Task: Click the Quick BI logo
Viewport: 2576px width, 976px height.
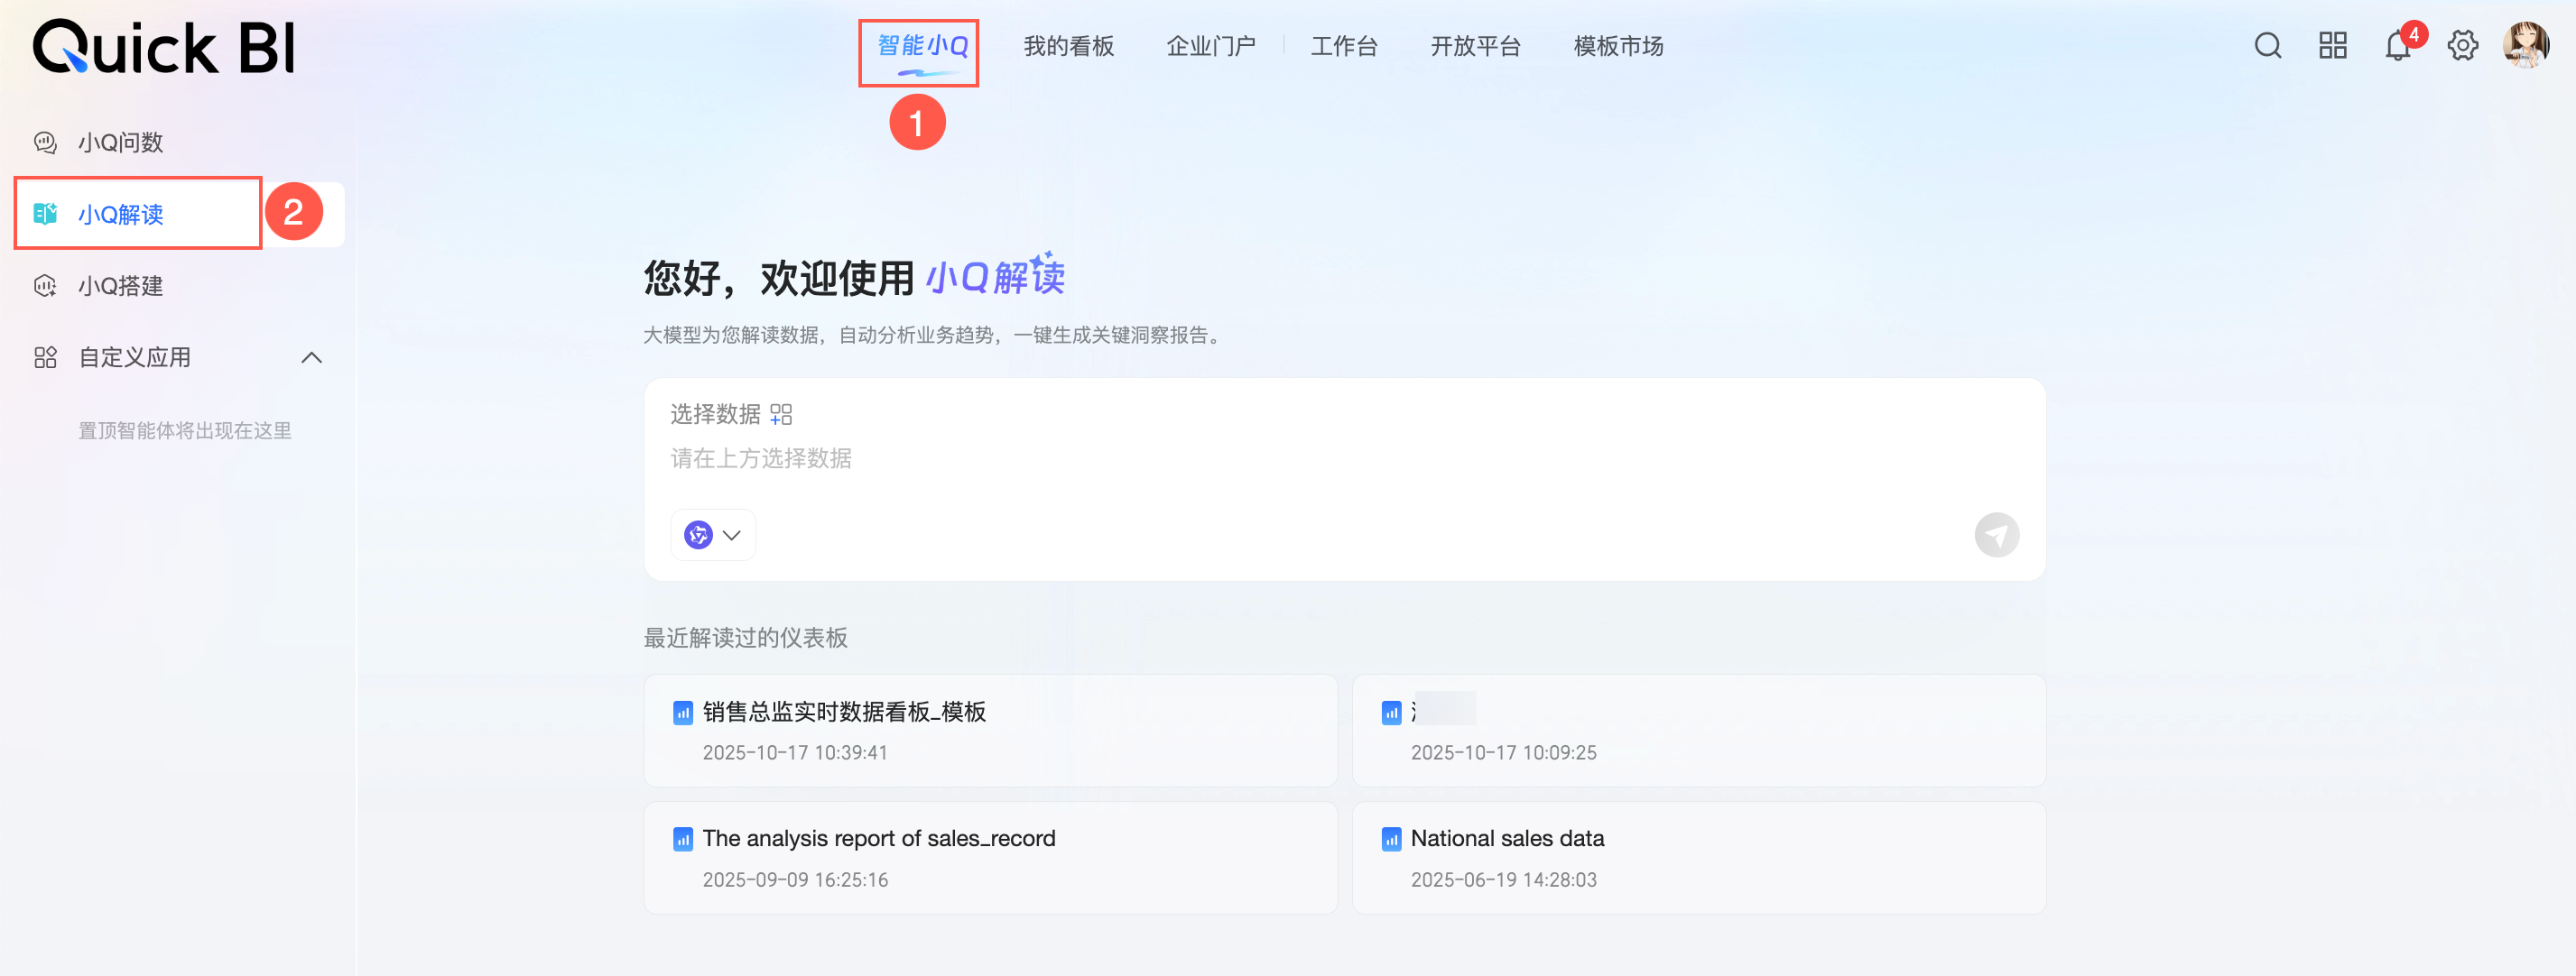Action: tap(164, 47)
